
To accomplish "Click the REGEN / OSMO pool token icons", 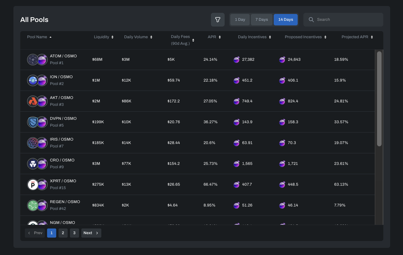I will click(x=37, y=205).
